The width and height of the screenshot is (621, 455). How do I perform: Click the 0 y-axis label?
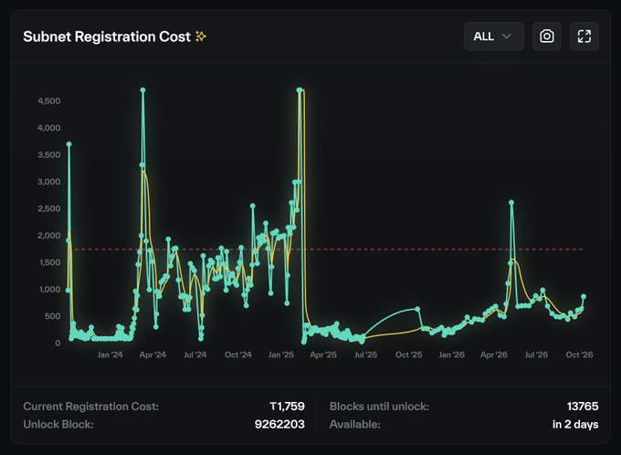58,344
